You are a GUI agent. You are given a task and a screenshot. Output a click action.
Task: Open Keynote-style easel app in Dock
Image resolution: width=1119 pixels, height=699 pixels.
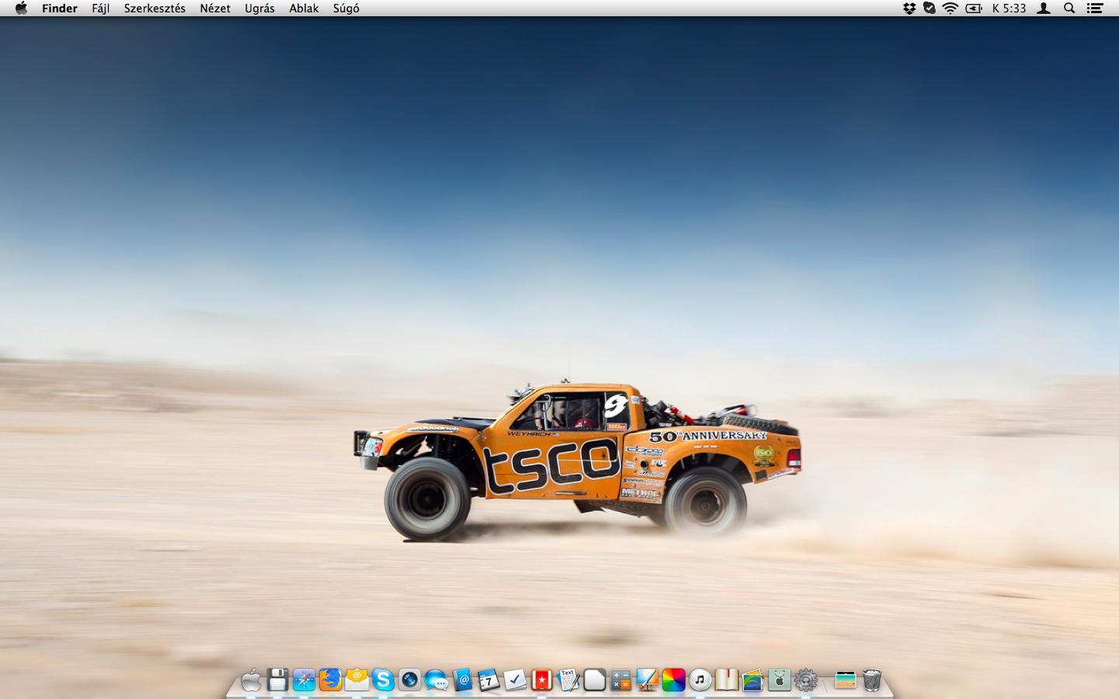click(647, 680)
